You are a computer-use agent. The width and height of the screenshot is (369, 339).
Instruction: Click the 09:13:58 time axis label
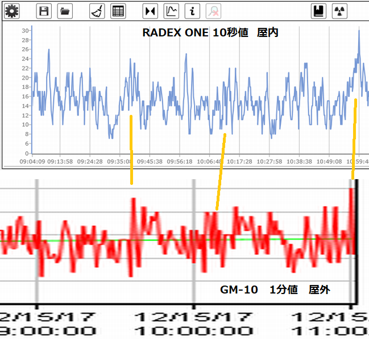tap(60, 162)
